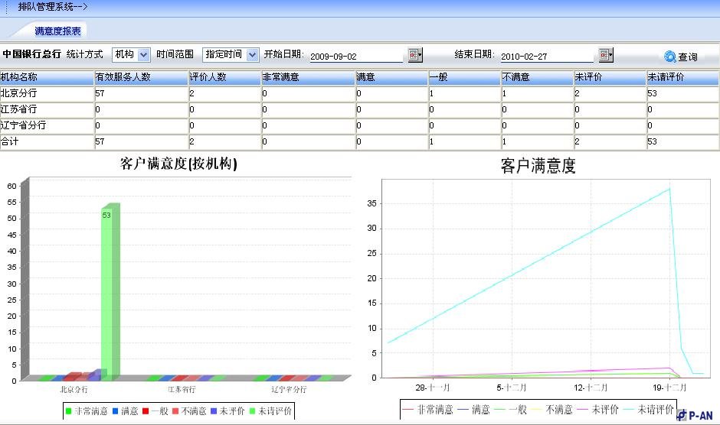720x425 pixels.
Task: Expand the 指定时间 time range dropdown
Action: pos(252,55)
